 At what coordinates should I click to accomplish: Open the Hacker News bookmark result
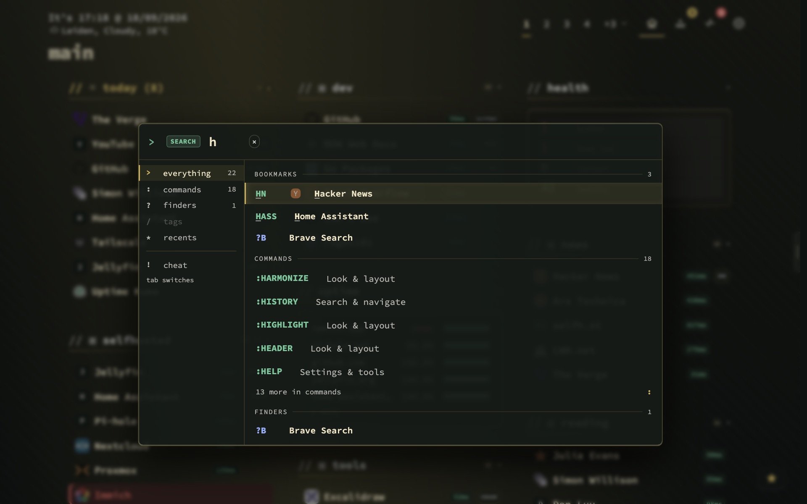[453, 194]
